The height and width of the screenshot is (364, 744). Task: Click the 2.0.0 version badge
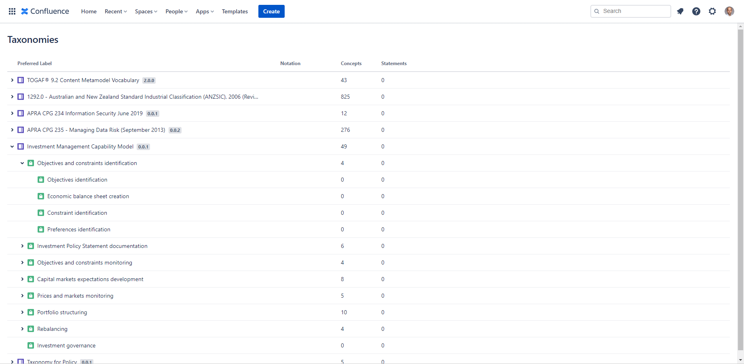tap(149, 80)
